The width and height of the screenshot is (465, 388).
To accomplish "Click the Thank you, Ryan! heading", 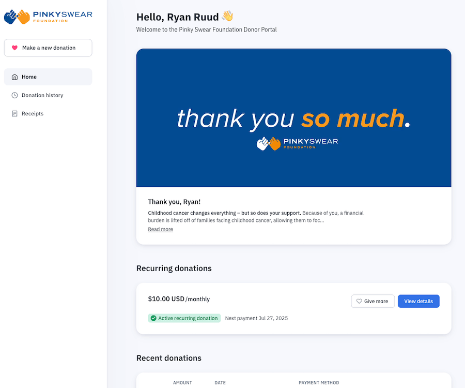I will [x=174, y=202].
